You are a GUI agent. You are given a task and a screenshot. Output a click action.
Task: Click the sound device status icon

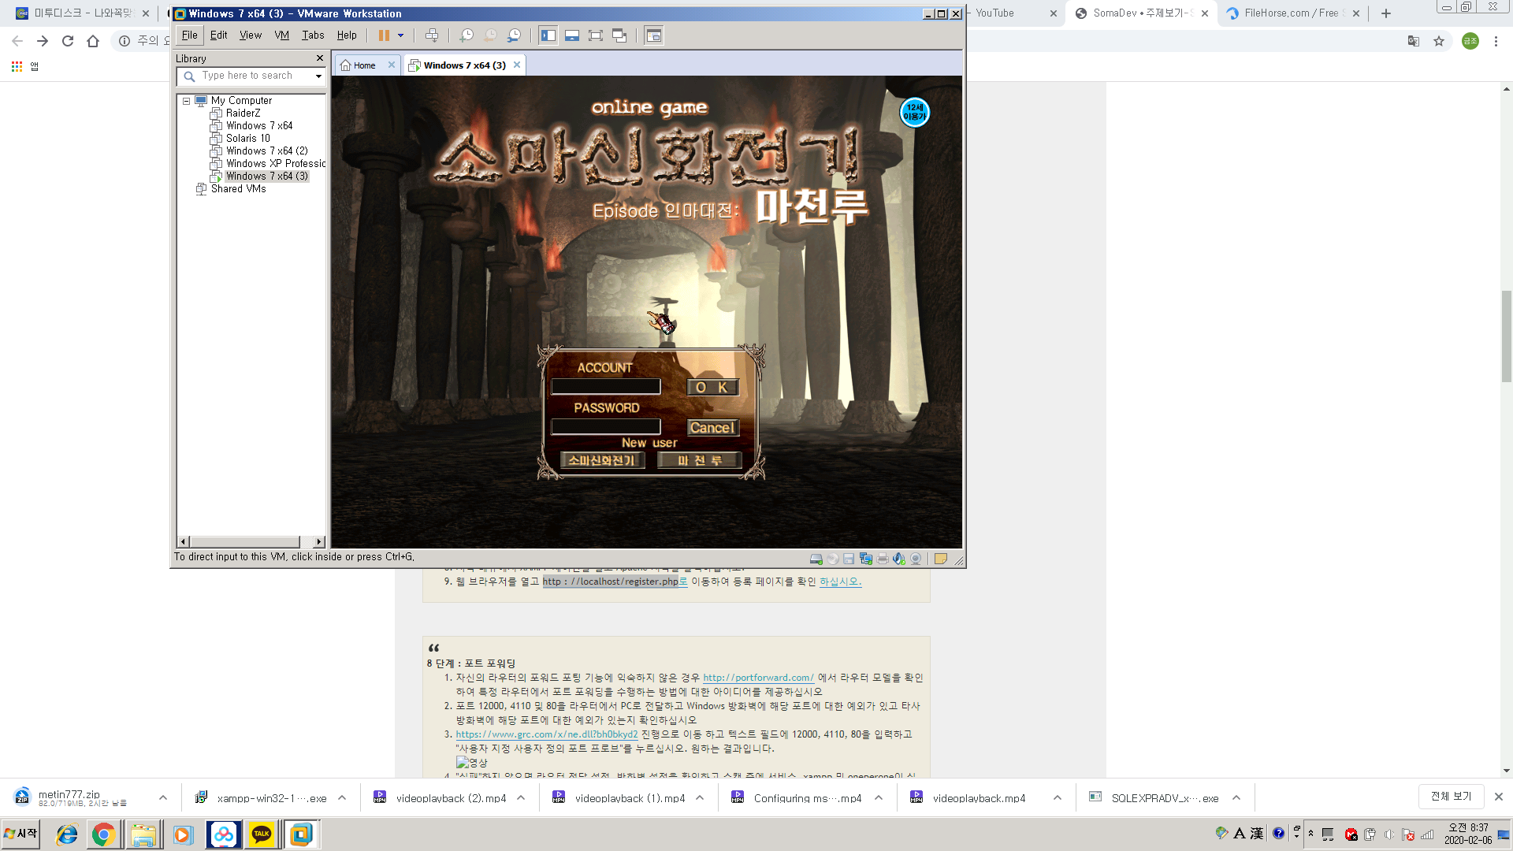899,558
